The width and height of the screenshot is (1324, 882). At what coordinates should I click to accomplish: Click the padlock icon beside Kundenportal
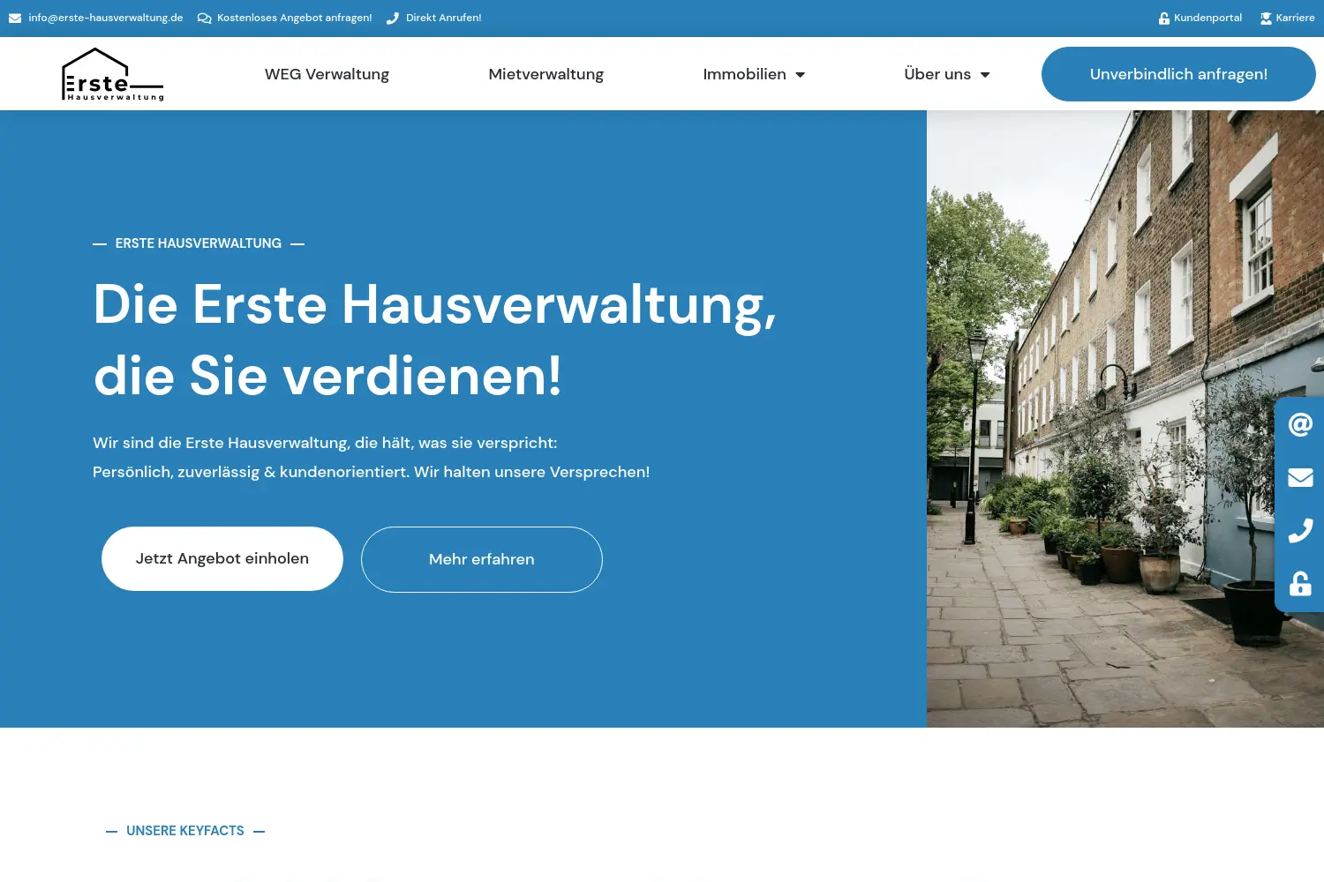click(1164, 19)
